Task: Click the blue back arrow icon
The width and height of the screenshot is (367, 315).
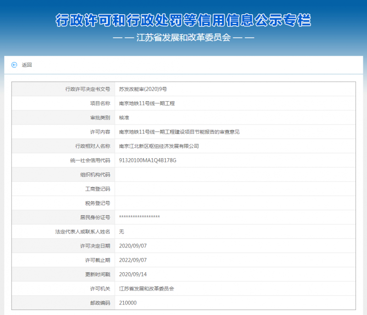Action: click(14, 65)
